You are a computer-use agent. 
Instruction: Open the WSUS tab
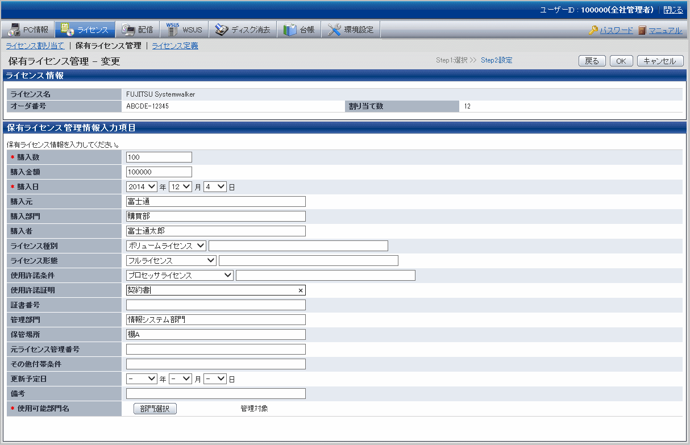184,30
